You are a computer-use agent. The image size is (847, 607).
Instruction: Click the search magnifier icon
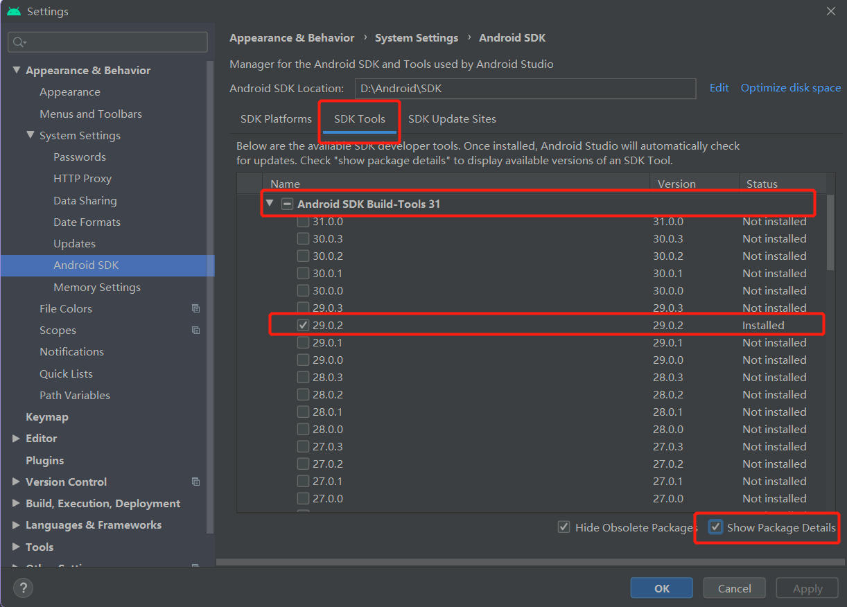19,42
